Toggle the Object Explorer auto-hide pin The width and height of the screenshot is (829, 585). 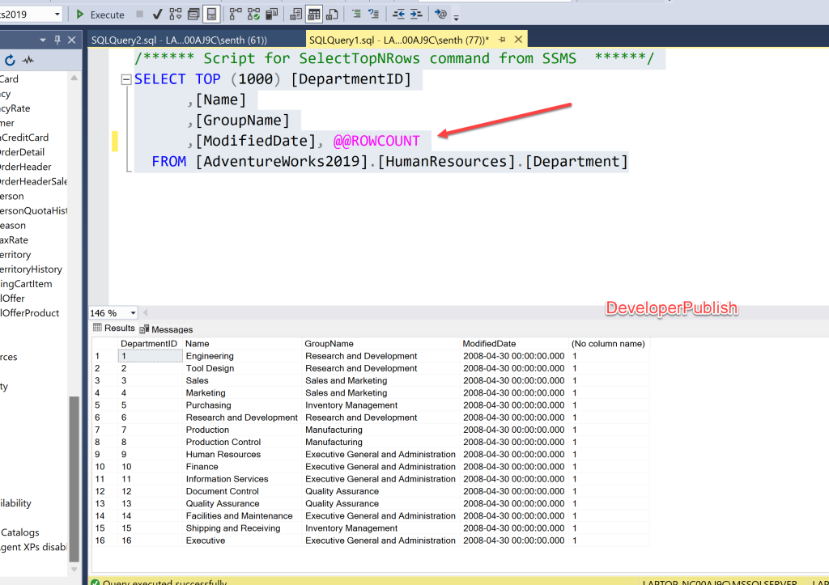click(x=57, y=40)
